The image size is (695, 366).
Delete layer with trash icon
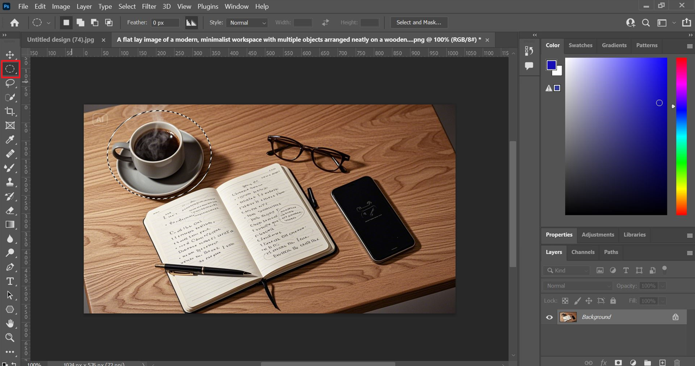click(x=677, y=362)
